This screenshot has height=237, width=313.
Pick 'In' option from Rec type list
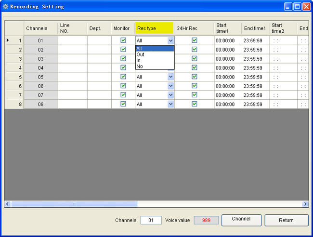pyautogui.click(x=139, y=60)
